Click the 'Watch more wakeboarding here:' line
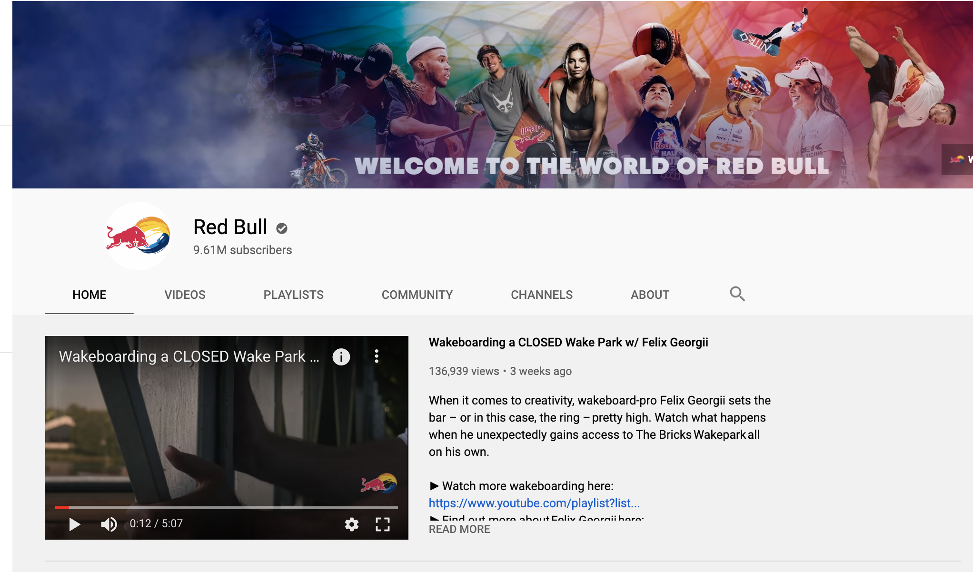This screenshot has width=973, height=572. pyautogui.click(x=521, y=486)
